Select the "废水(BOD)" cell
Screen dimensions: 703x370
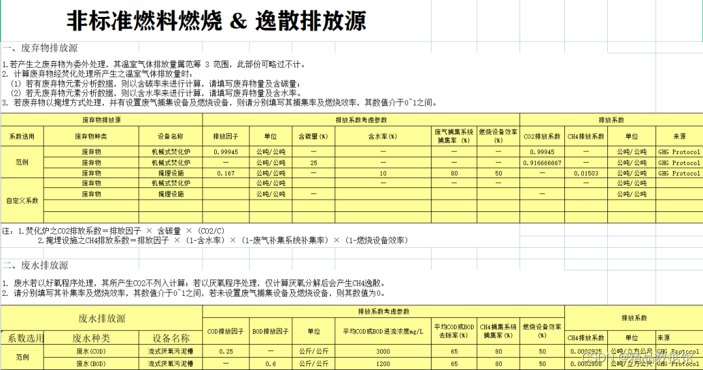(x=91, y=363)
